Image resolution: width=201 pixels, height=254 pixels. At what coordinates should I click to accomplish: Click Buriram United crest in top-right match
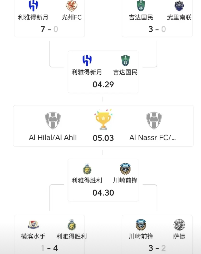tap(179, 6)
